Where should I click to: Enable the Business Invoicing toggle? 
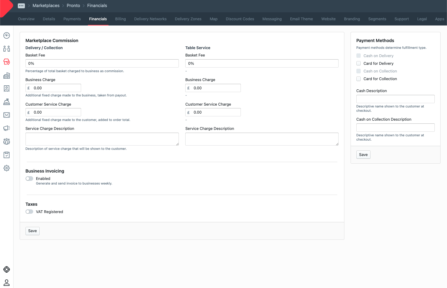tap(29, 179)
